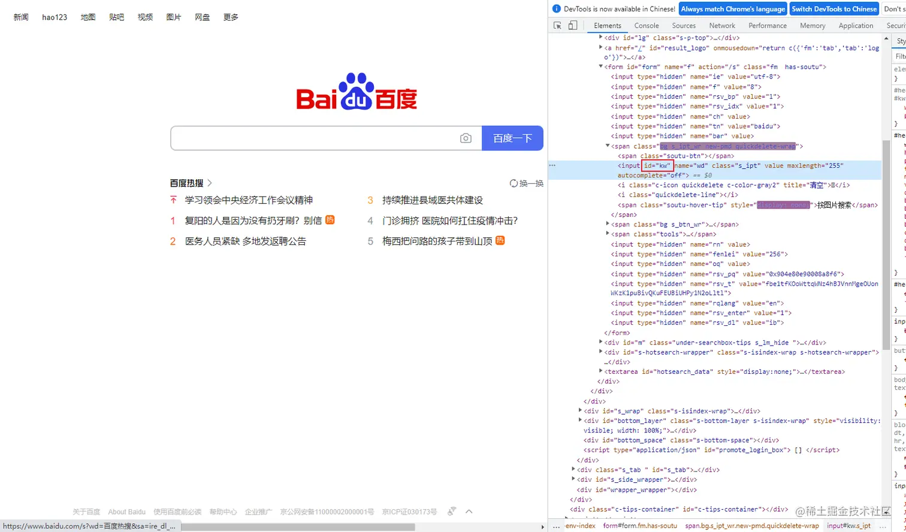Open the 更多 menu link
The width and height of the screenshot is (906, 532).
[x=231, y=17]
